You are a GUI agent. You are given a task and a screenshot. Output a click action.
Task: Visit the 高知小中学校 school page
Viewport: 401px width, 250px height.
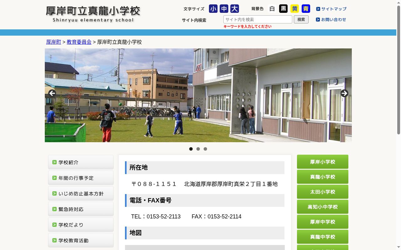tap(323, 207)
